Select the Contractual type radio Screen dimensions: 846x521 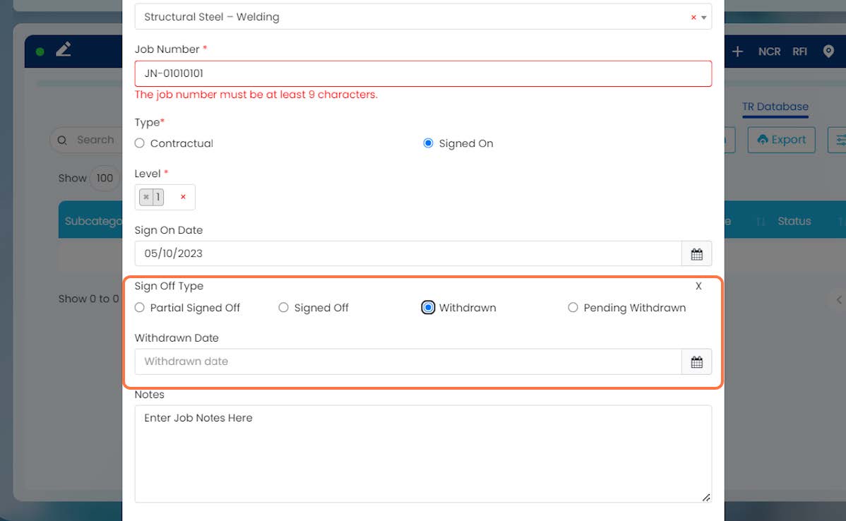pos(140,143)
